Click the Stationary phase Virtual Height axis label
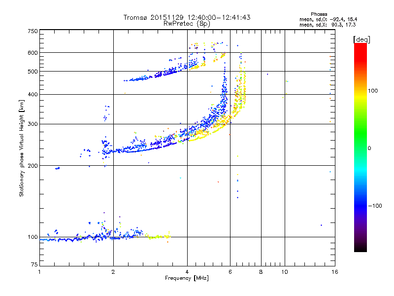Screen dimensions: 394x296 [x=22, y=148]
